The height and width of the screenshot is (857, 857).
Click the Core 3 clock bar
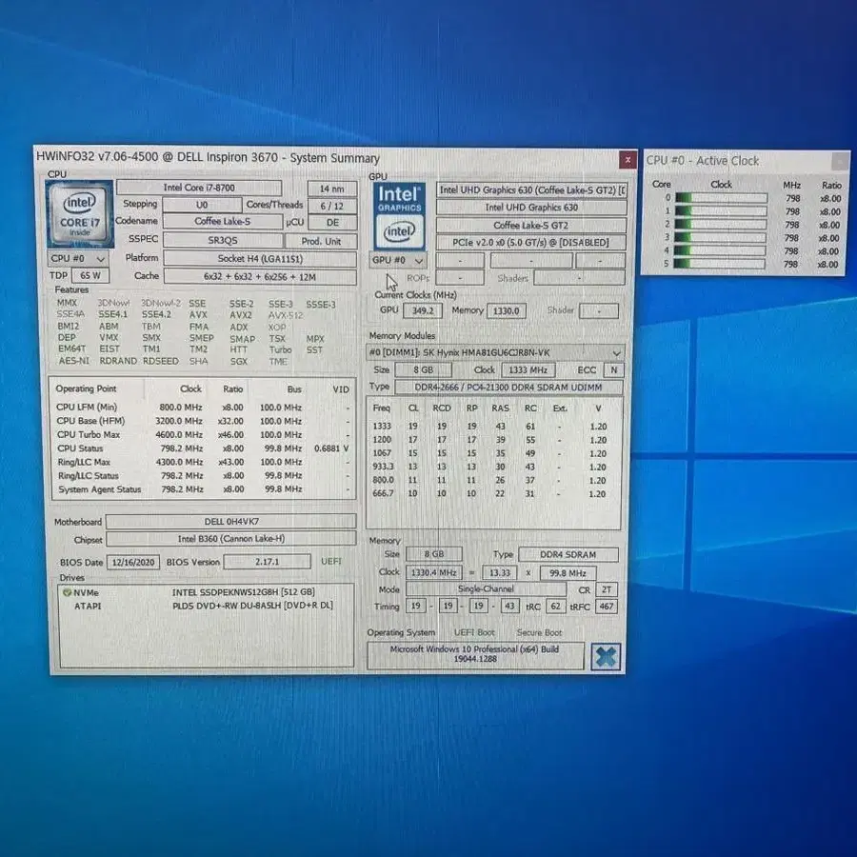pyautogui.click(x=720, y=238)
